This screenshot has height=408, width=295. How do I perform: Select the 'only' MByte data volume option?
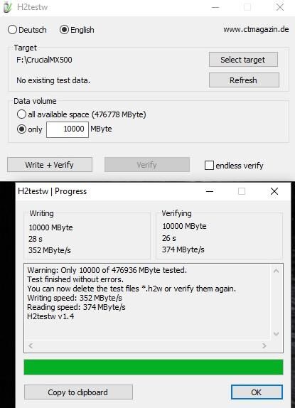(29, 129)
